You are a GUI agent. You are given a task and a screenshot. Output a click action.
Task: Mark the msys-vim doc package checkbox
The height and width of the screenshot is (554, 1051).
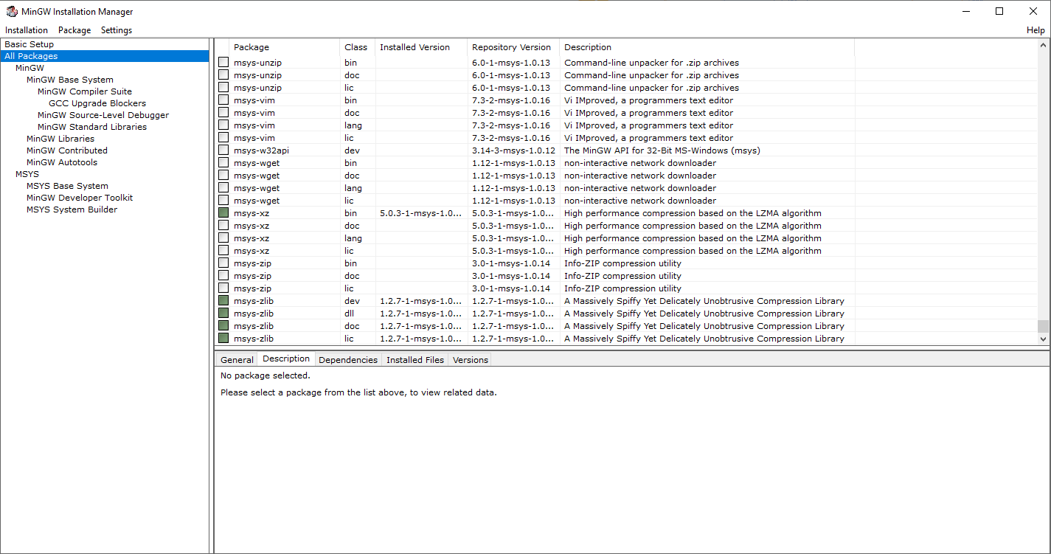(223, 113)
